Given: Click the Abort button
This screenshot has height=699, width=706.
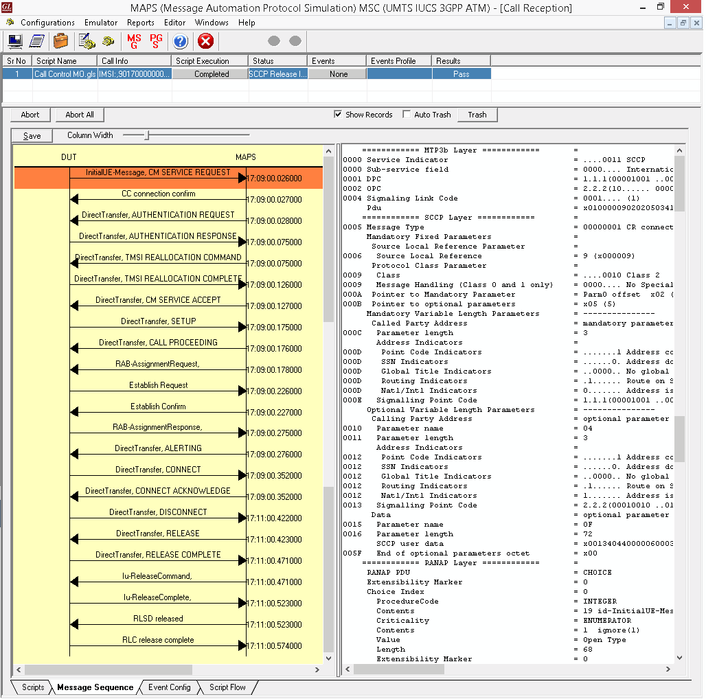Looking at the screenshot, I should pyautogui.click(x=30, y=115).
